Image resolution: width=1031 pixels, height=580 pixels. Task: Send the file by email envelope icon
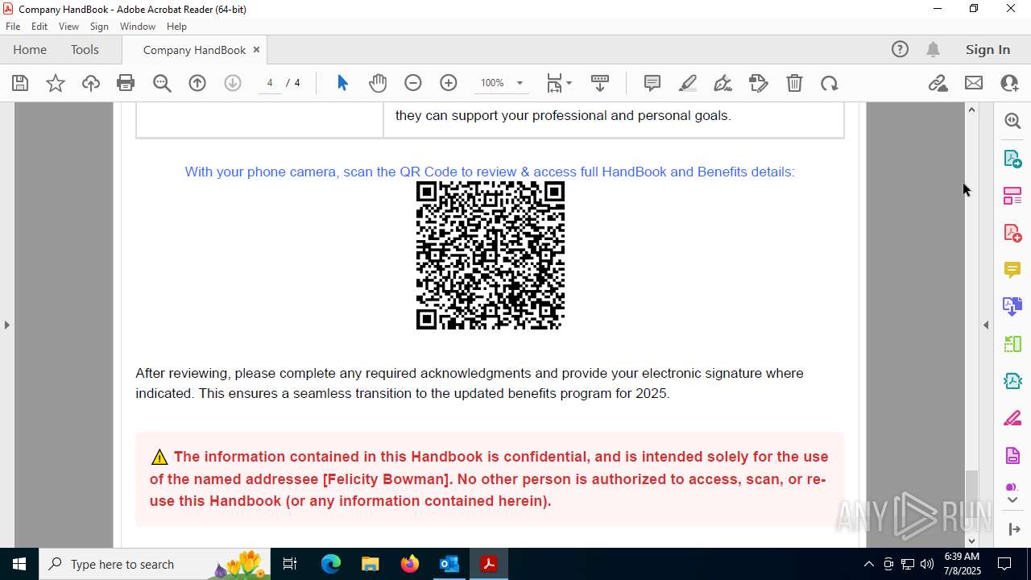(974, 83)
